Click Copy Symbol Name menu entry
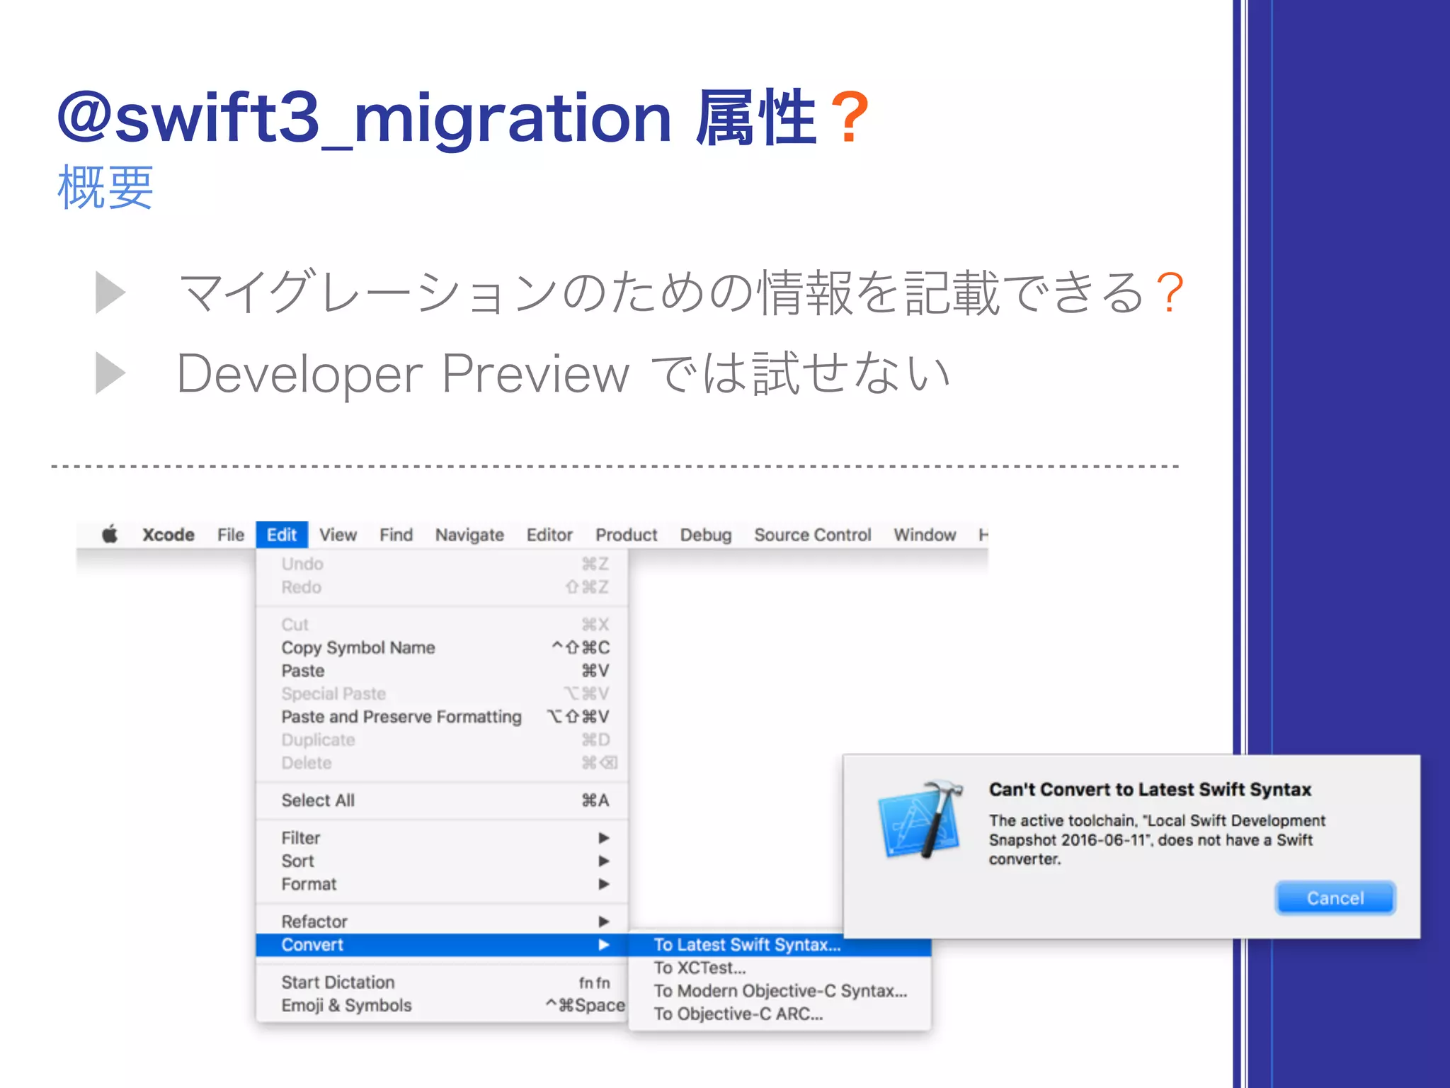 358,647
